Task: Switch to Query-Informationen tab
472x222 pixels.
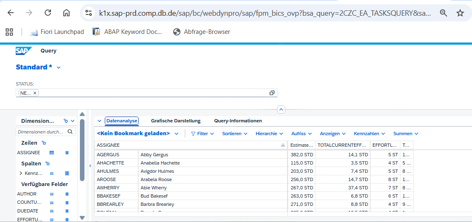Action: pos(238,121)
